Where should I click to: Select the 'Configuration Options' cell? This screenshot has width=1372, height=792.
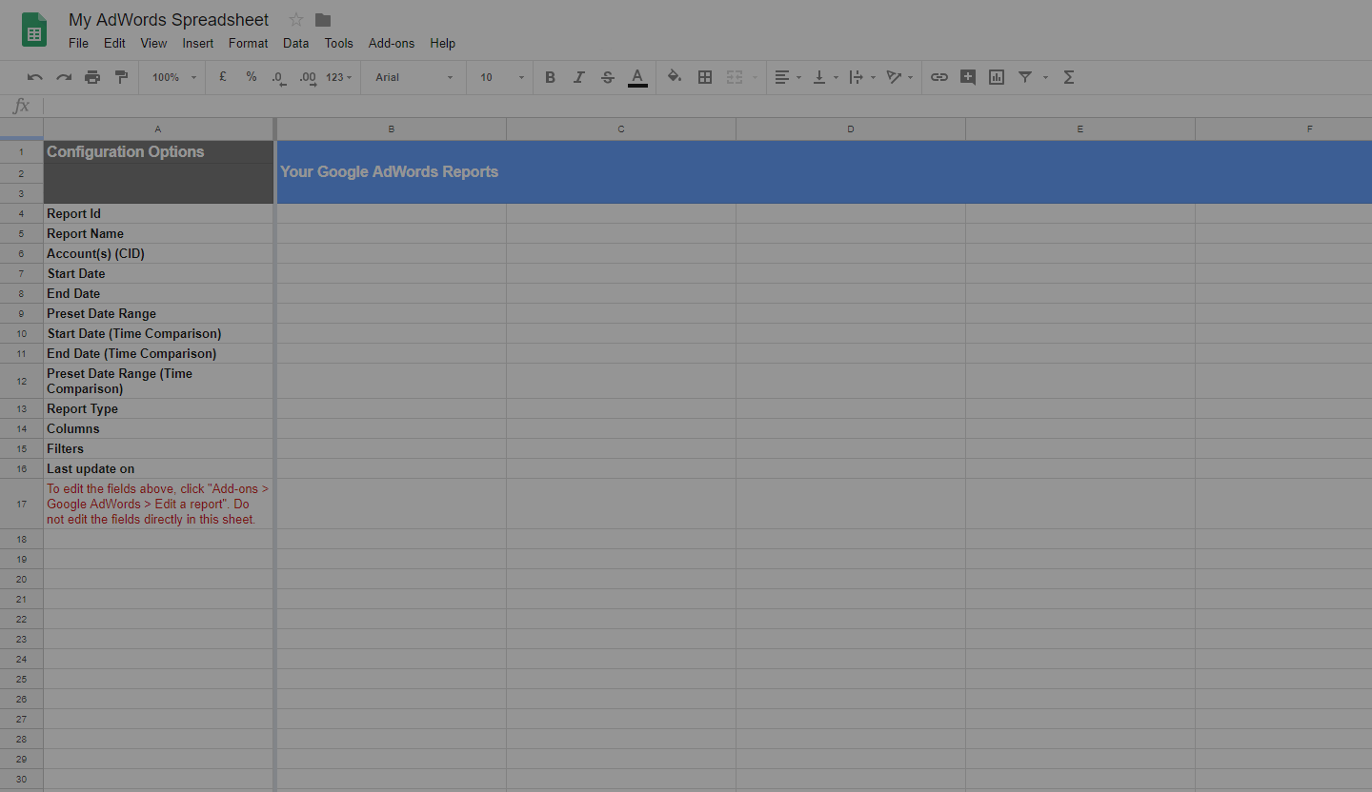tap(158, 152)
